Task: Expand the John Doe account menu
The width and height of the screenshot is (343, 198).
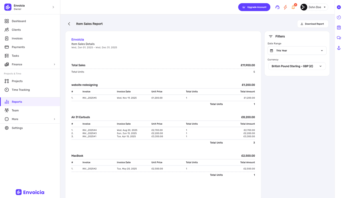Action: [314, 7]
